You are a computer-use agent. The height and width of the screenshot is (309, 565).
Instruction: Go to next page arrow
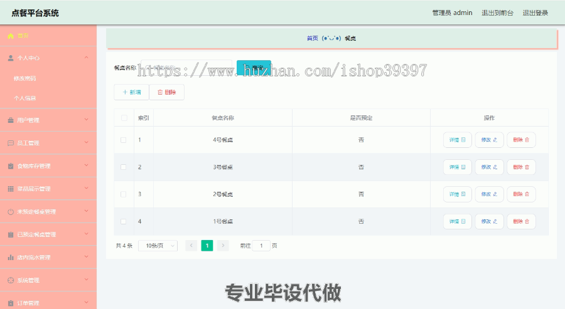tap(223, 246)
